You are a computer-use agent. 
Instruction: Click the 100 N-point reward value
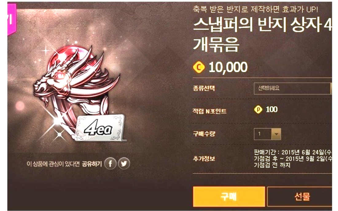tap(272, 109)
